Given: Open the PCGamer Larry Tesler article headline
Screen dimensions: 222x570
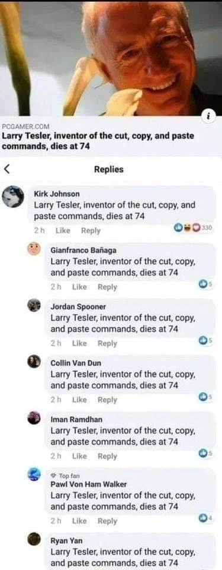Looking at the screenshot, I should point(98,141).
